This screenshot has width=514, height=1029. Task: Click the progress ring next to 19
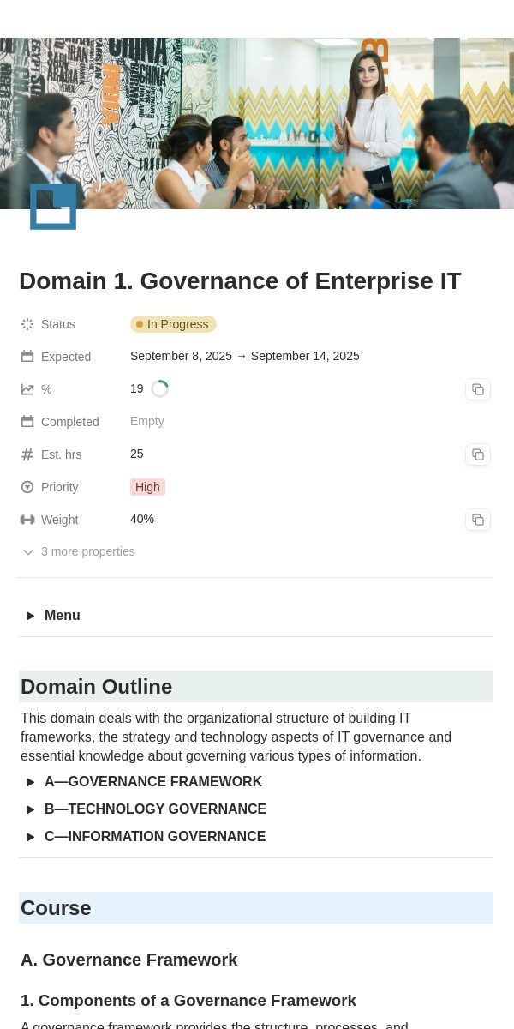point(159,389)
